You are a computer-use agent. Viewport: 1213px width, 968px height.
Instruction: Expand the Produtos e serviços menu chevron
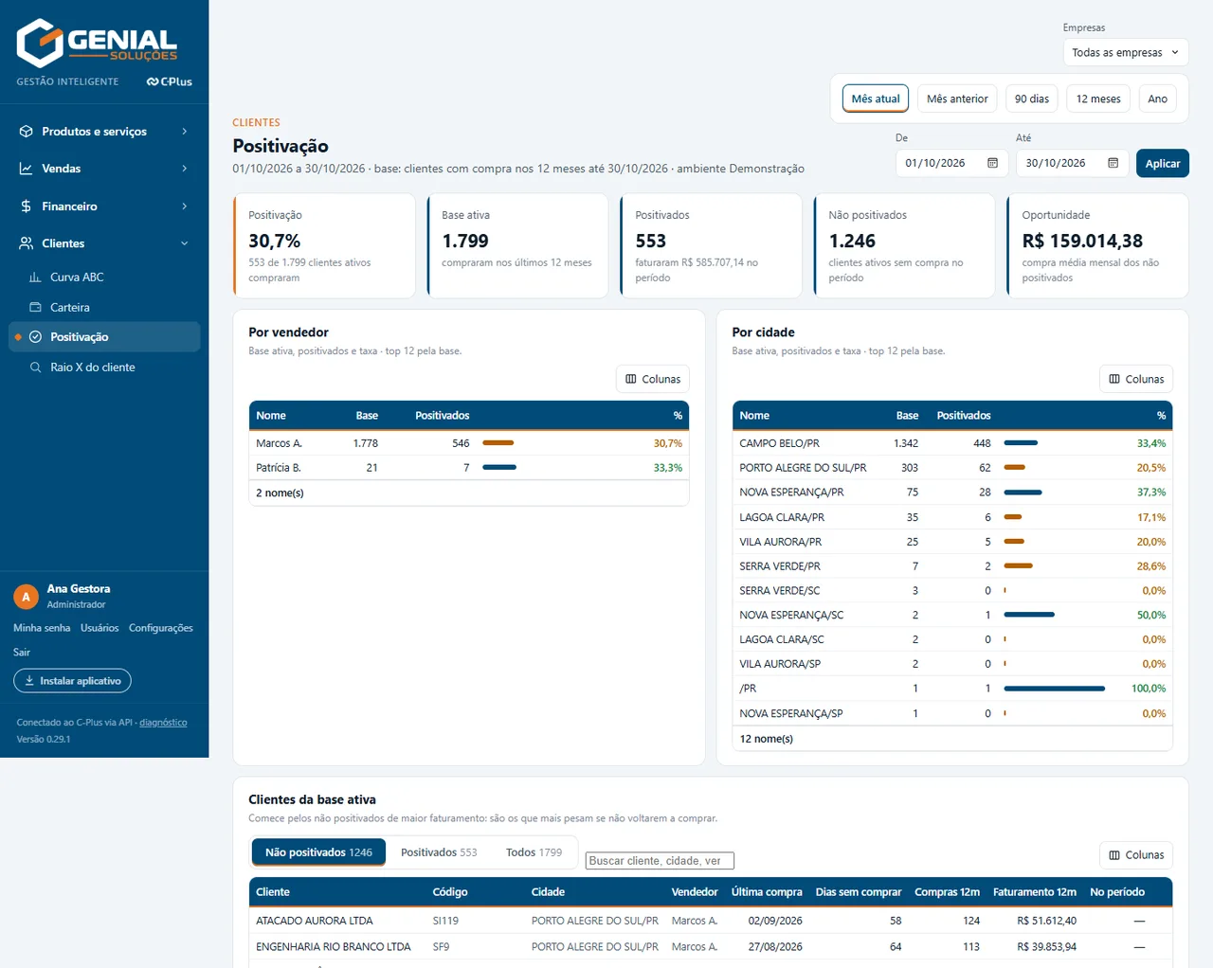point(185,132)
